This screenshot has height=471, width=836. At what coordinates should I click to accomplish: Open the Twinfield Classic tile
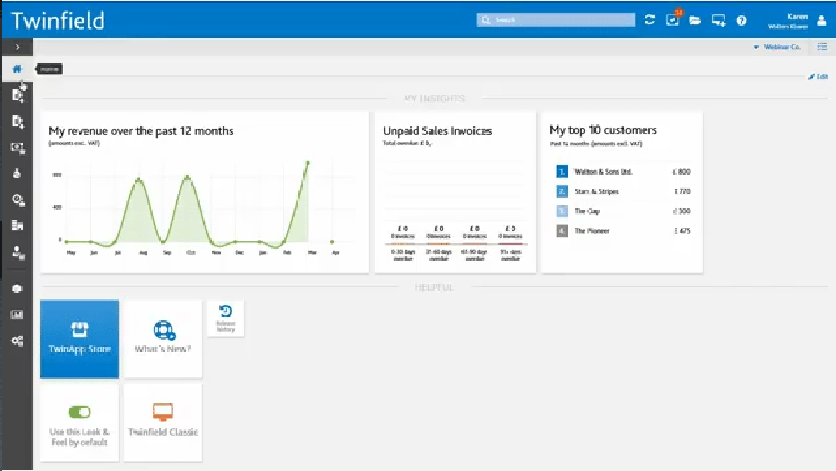[163, 422]
